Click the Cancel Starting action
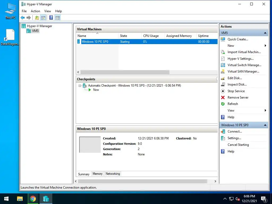The height and width of the screenshot is (204, 272). tap(238, 145)
